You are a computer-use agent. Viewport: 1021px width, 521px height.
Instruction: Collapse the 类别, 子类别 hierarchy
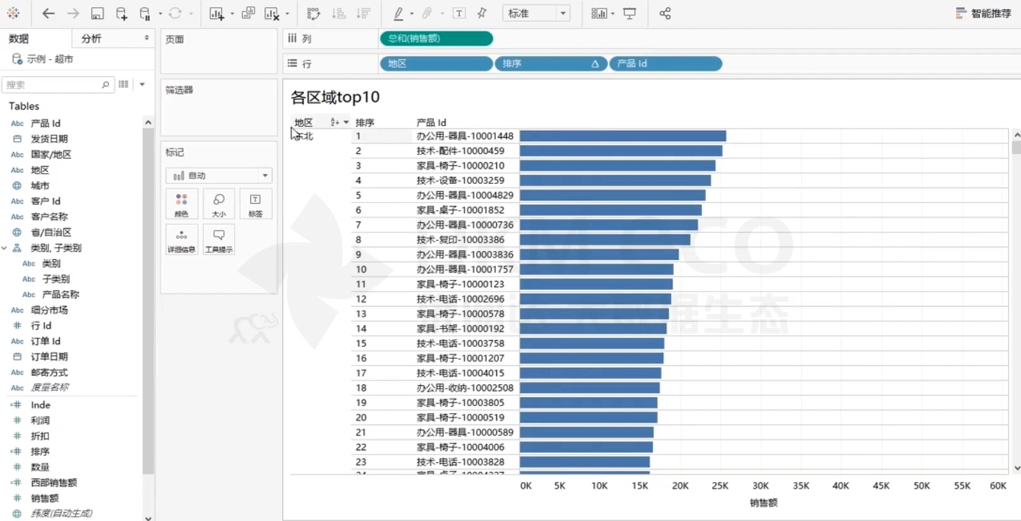click(4, 248)
